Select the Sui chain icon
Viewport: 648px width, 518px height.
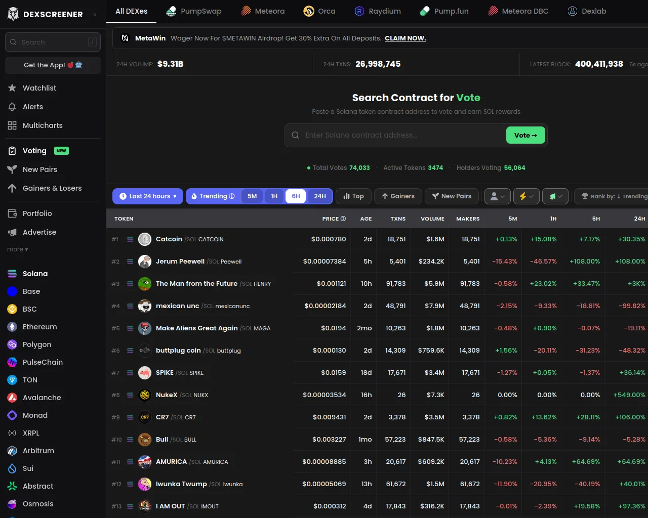pyautogui.click(x=12, y=468)
